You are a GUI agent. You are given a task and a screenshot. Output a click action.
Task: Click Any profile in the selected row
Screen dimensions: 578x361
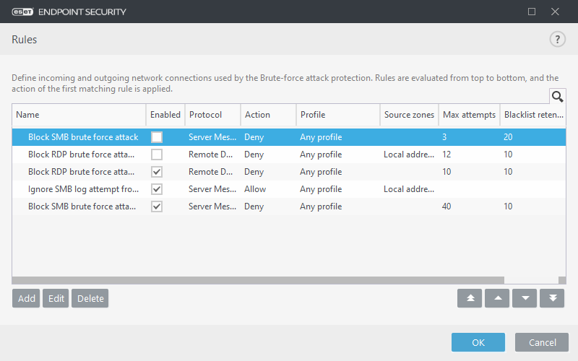[x=321, y=137]
